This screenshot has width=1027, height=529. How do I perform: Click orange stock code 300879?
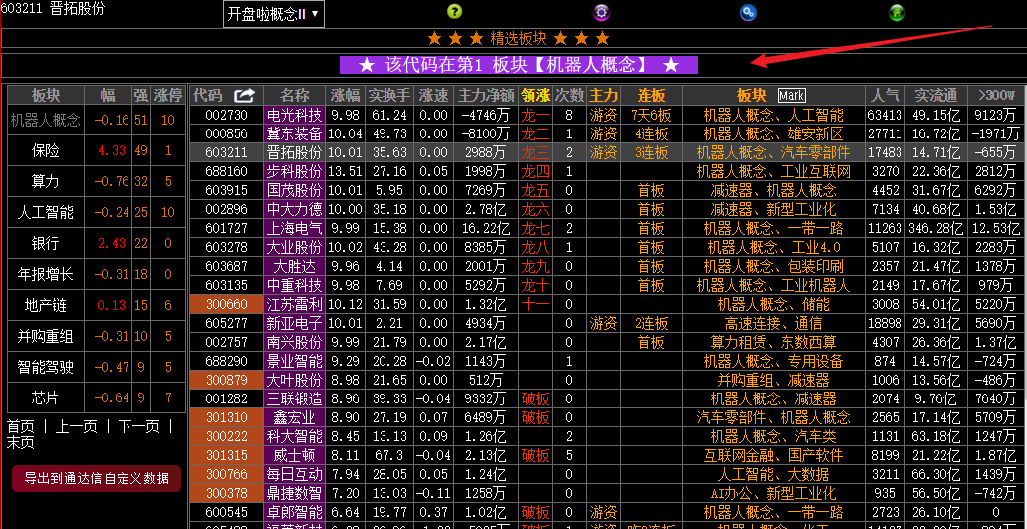point(227,381)
